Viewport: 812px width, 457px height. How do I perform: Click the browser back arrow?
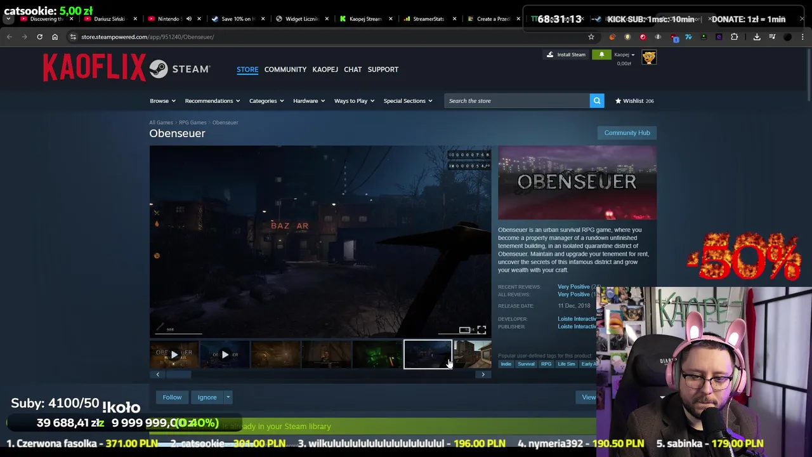[x=9, y=37]
